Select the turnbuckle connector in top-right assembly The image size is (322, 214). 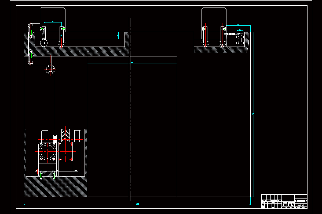pyautogui.click(x=232, y=34)
